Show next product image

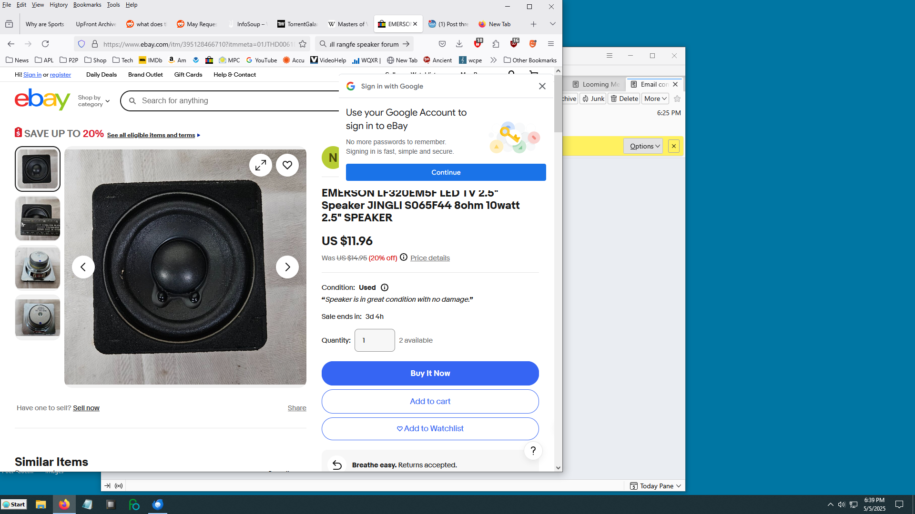[287, 267]
